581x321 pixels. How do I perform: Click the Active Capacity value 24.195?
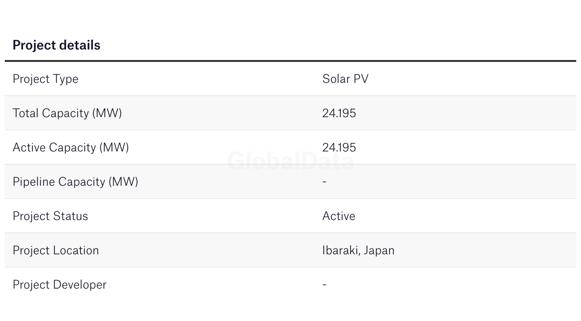(339, 147)
